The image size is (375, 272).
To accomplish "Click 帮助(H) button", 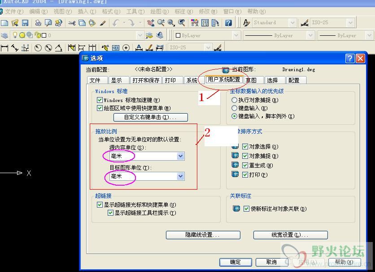I will pyautogui.click(x=344, y=262).
